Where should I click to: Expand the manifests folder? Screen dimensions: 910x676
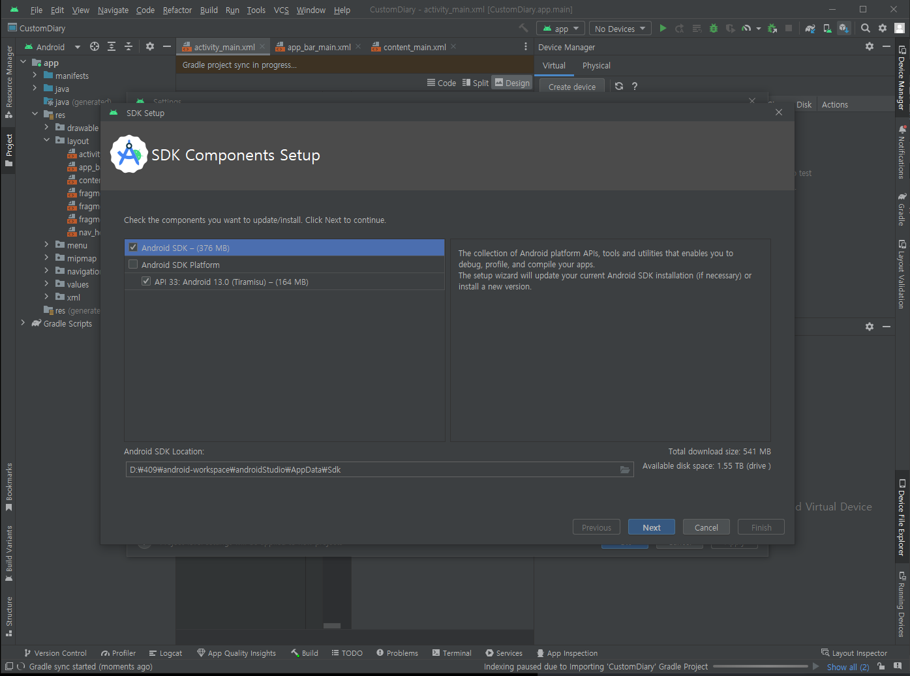35,76
